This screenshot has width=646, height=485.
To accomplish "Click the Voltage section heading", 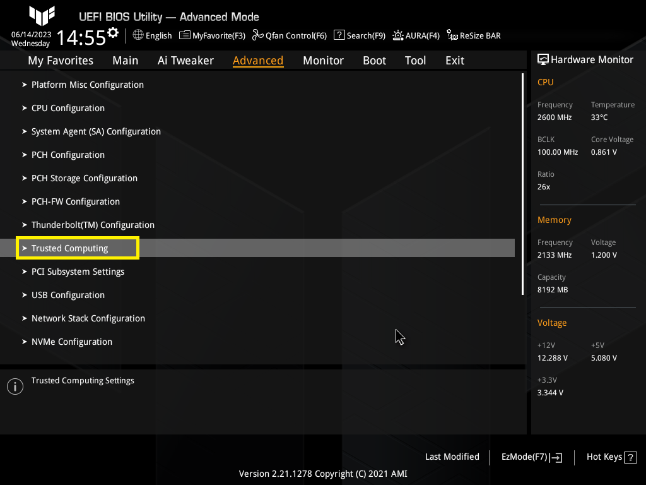I will 551,323.
